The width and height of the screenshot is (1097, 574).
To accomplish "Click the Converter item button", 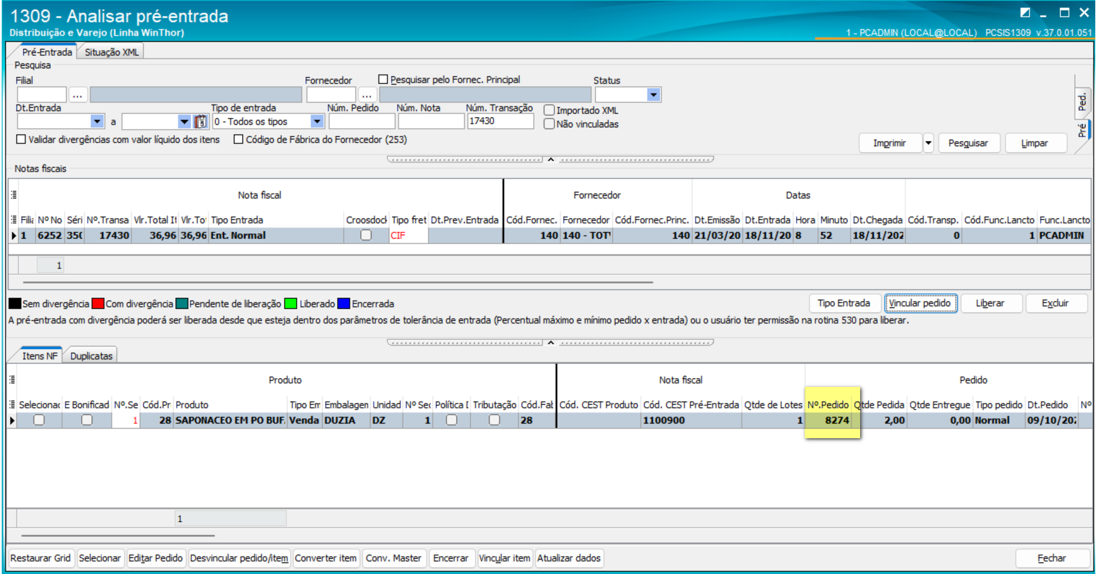I will point(325,558).
